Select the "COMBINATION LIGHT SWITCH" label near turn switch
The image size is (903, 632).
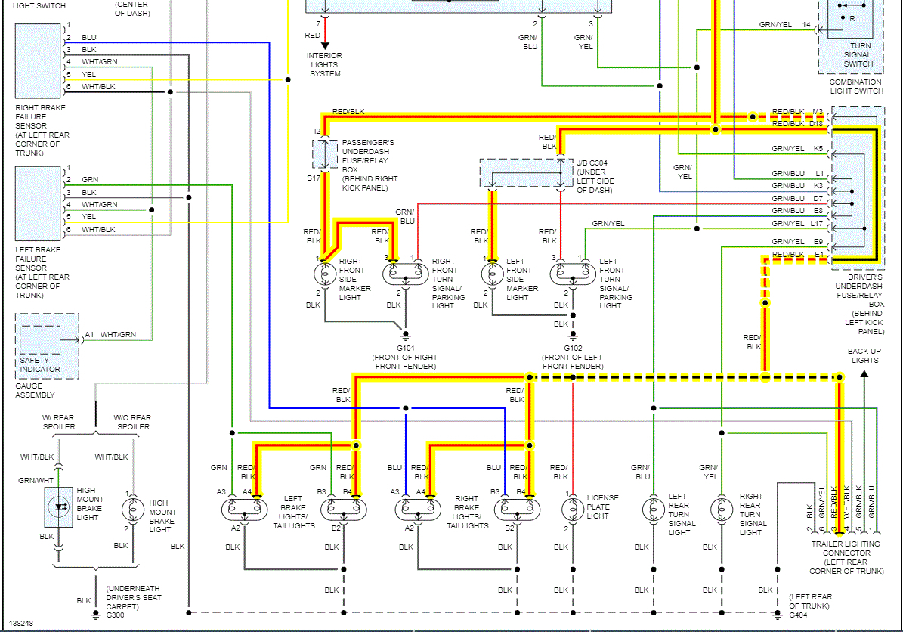pos(856,86)
